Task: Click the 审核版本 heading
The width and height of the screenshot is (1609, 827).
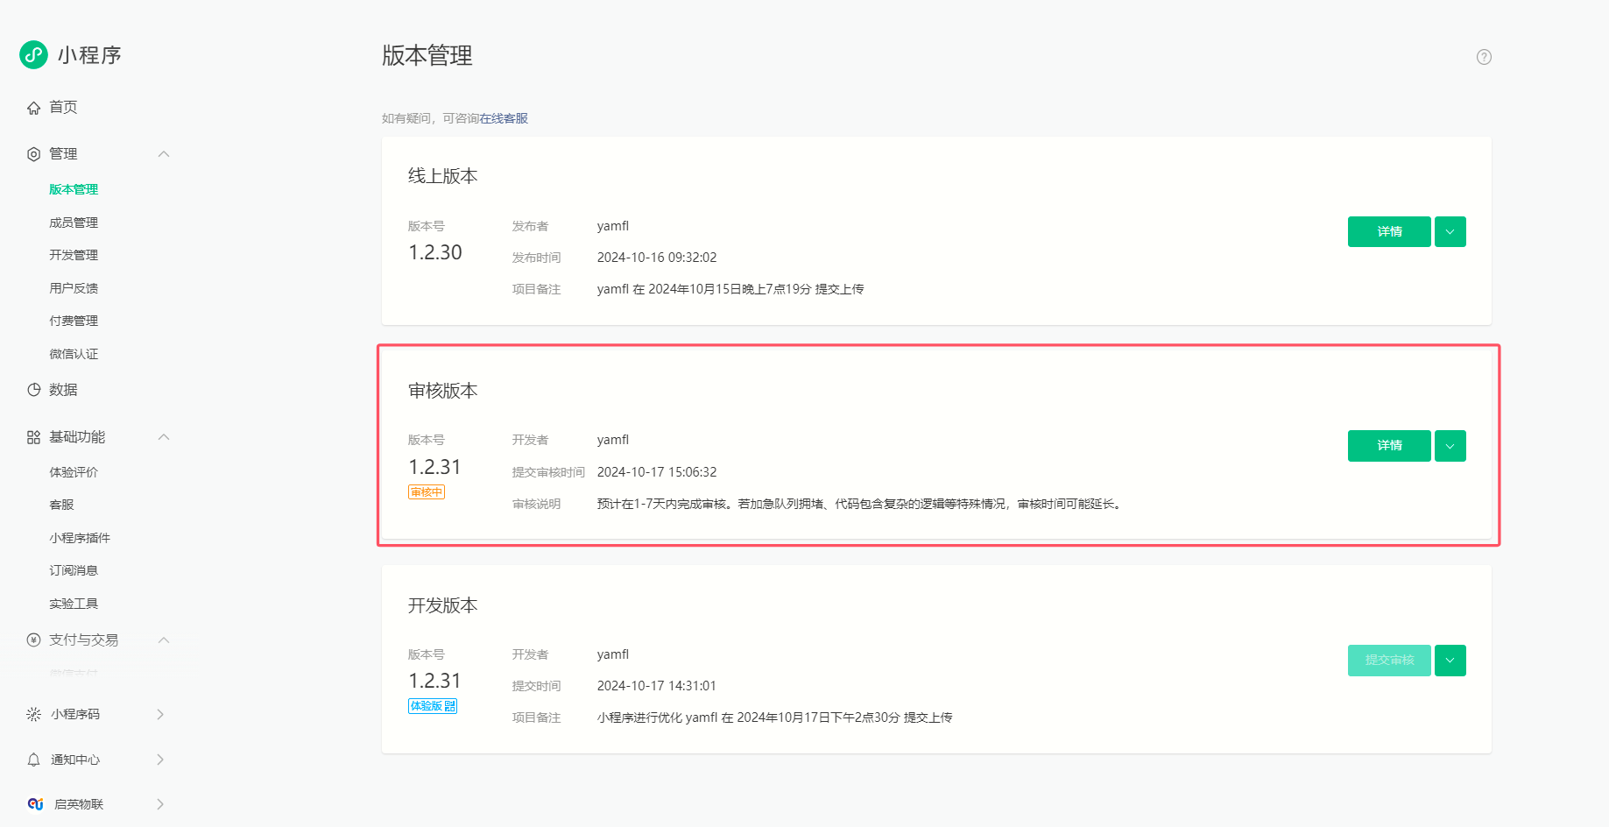Action: (x=443, y=391)
